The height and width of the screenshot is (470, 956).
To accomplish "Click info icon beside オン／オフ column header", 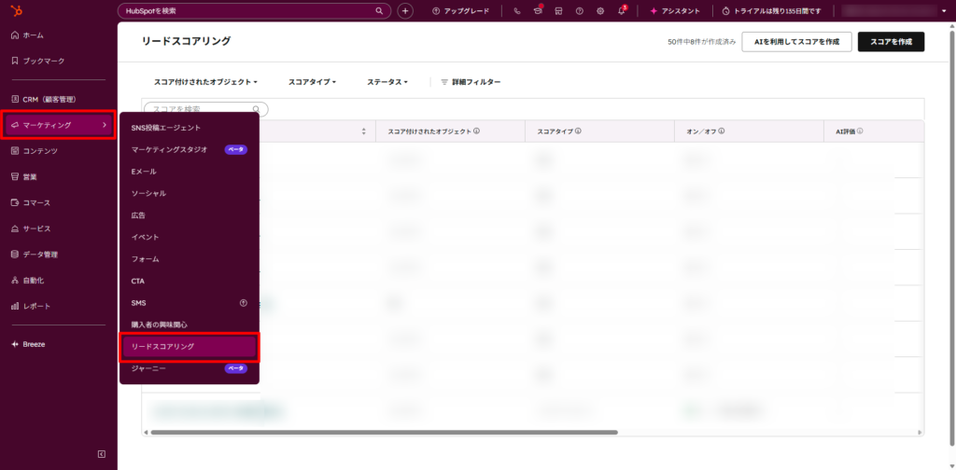I will [x=722, y=131].
